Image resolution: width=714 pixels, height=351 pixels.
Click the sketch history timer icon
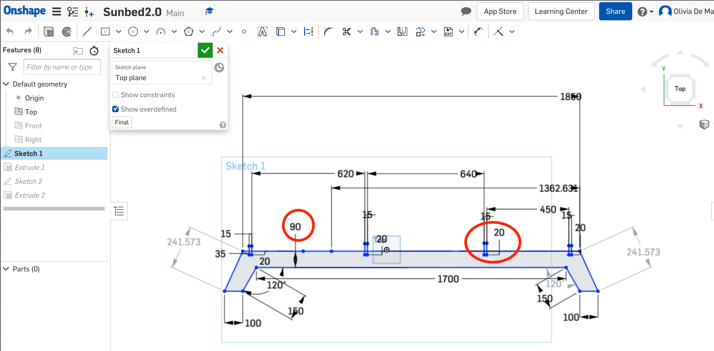point(219,67)
